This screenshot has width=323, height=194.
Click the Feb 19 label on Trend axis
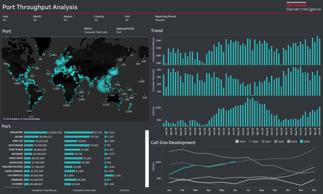point(166,131)
